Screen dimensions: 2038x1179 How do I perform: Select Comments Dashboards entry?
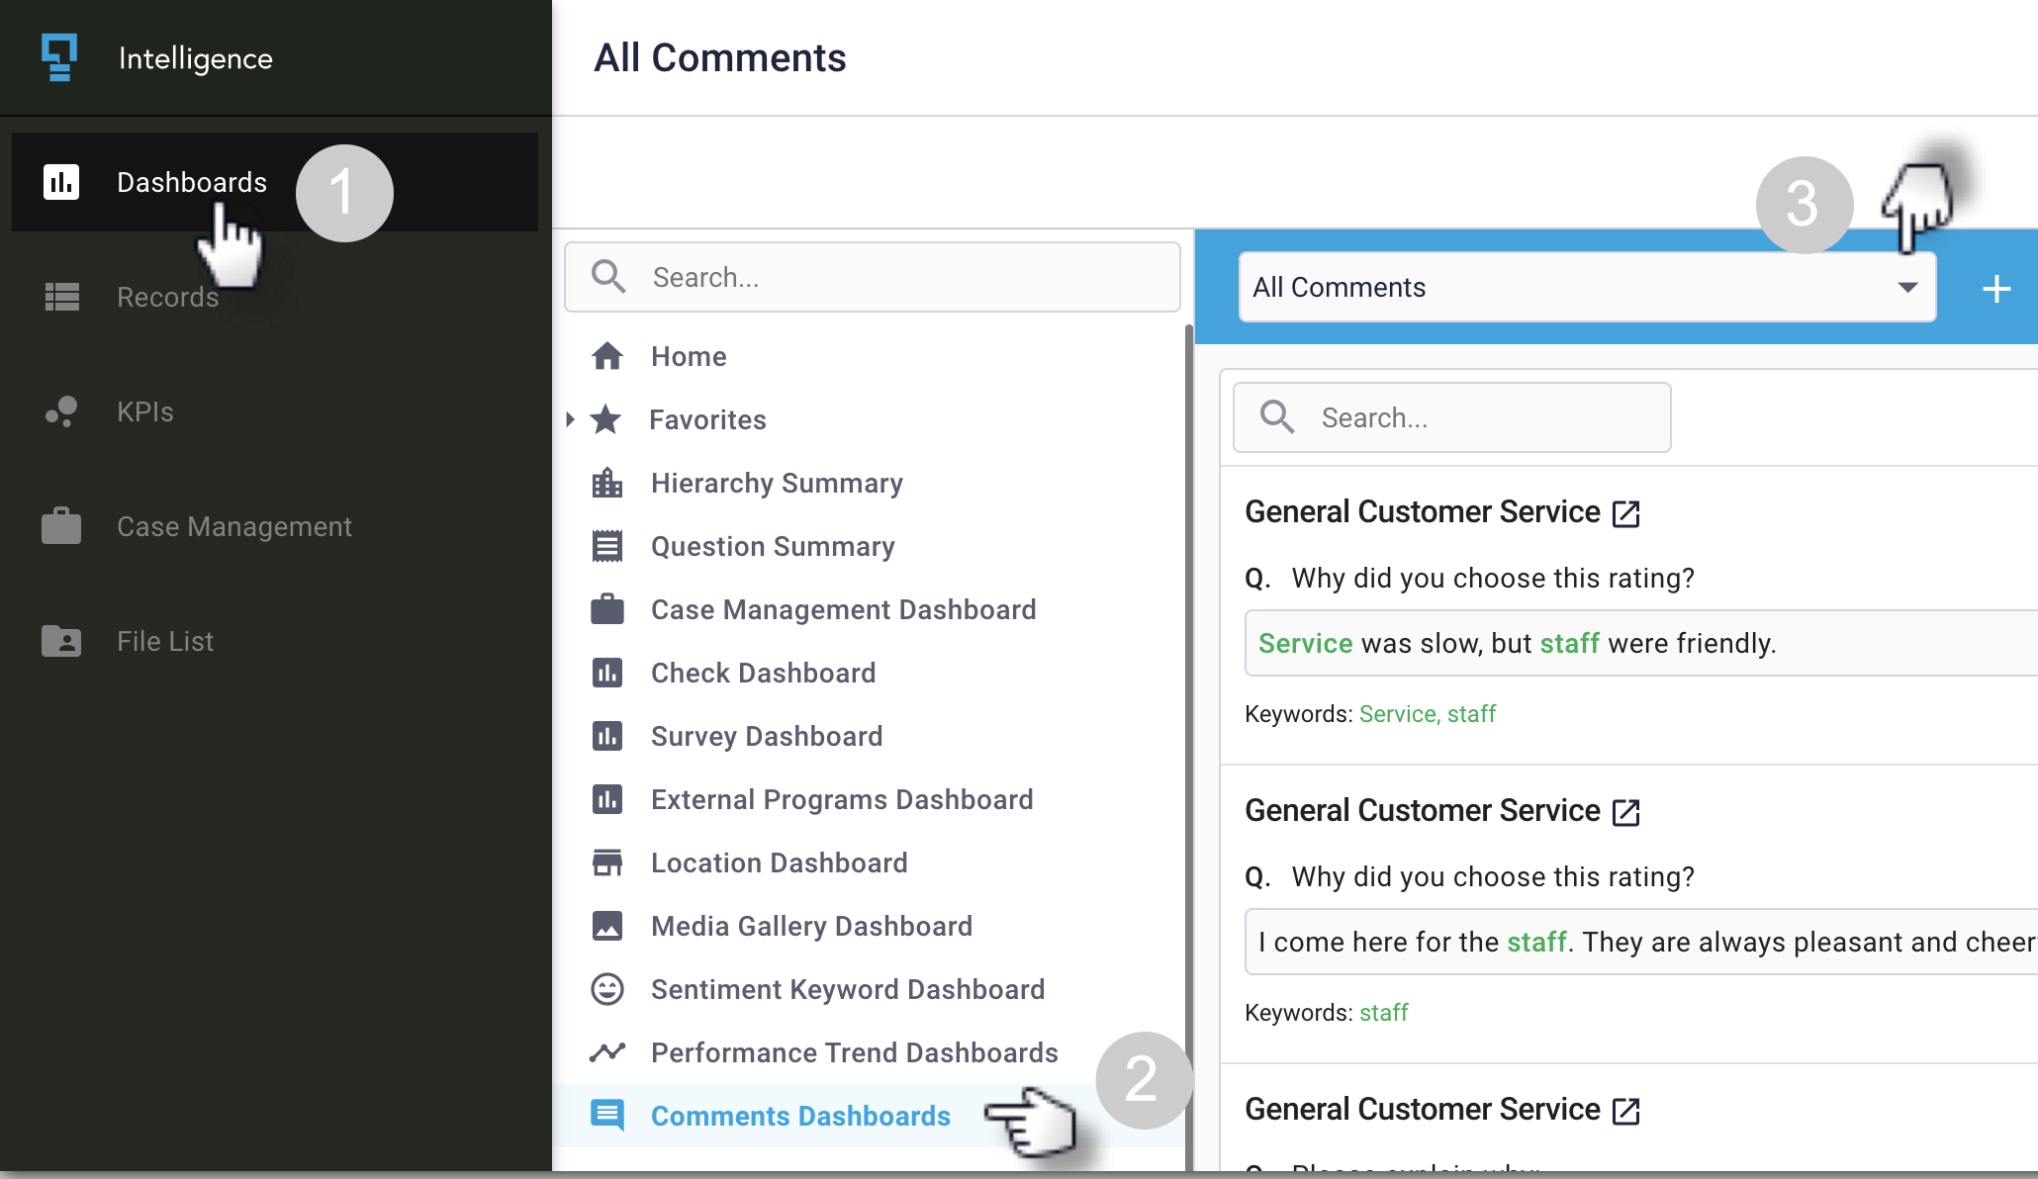point(799,1116)
